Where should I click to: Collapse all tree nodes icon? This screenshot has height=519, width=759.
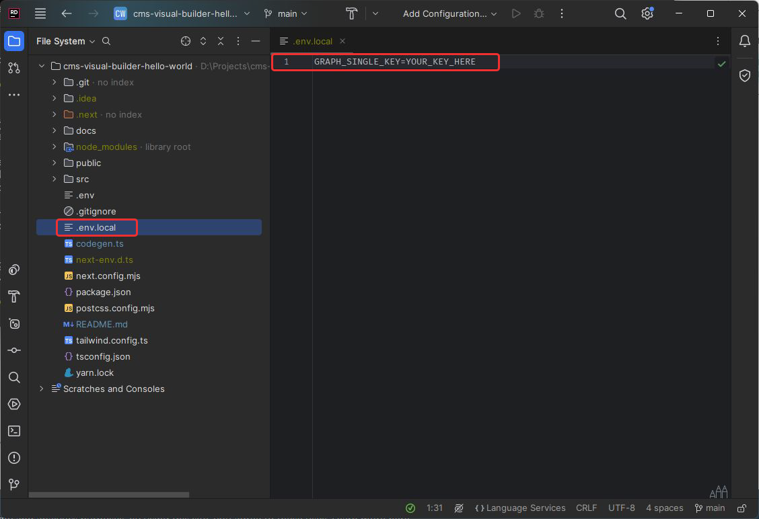221,41
